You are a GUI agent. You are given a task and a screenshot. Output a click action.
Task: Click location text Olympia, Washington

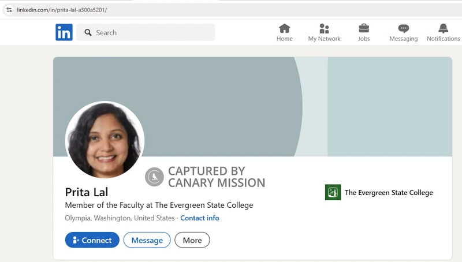pos(120,218)
